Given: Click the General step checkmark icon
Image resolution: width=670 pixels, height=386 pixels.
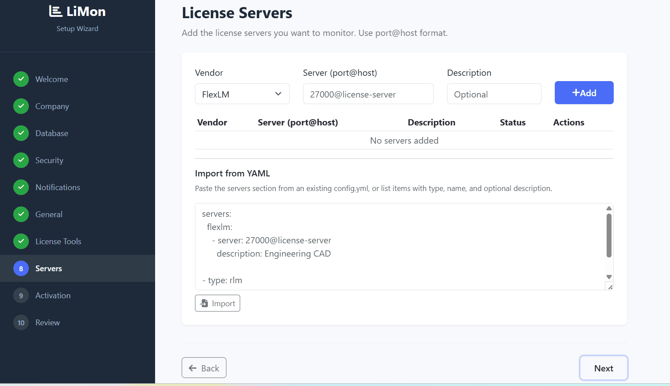Looking at the screenshot, I should [21, 214].
